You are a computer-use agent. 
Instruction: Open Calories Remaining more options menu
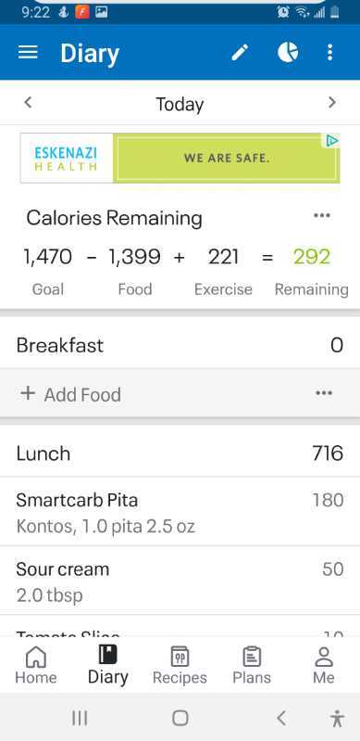(322, 215)
